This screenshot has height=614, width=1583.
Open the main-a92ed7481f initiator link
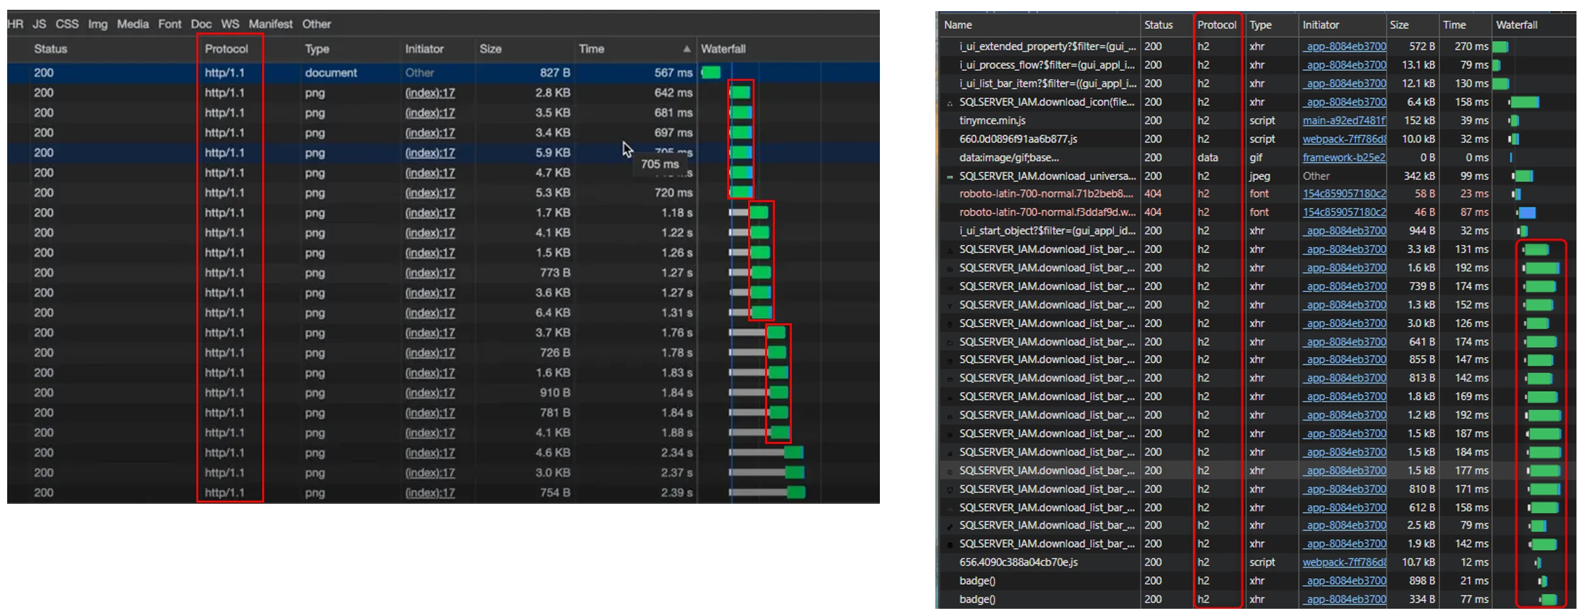pos(1344,121)
